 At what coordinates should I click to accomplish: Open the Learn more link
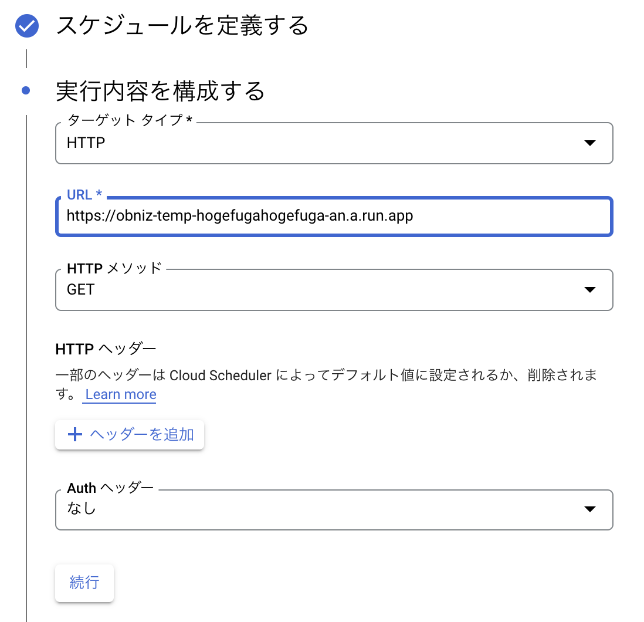point(121,394)
